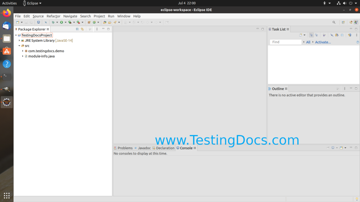Screen dimensions: 360x202
Task: Open the Terminal toolbar icon
Action: click(38, 22)
